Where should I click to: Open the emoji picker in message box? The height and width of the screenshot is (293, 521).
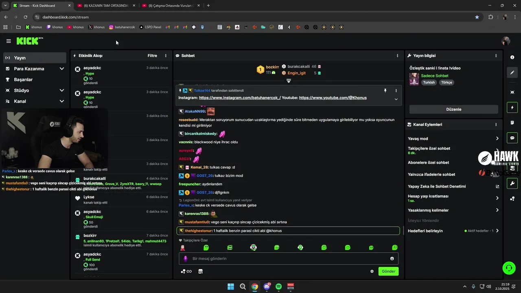click(x=392, y=258)
